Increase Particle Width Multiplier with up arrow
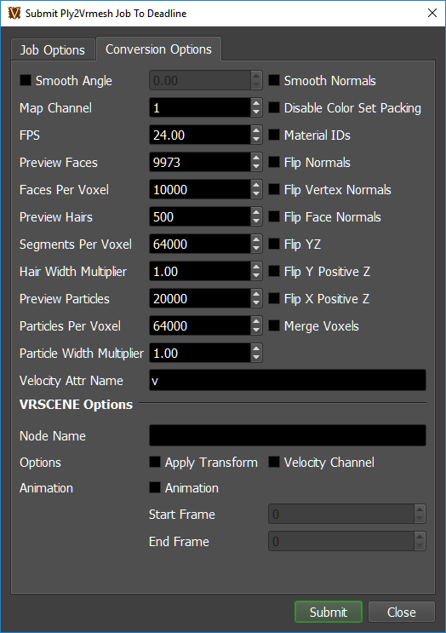Viewport: 446px width, 633px height. [256, 348]
